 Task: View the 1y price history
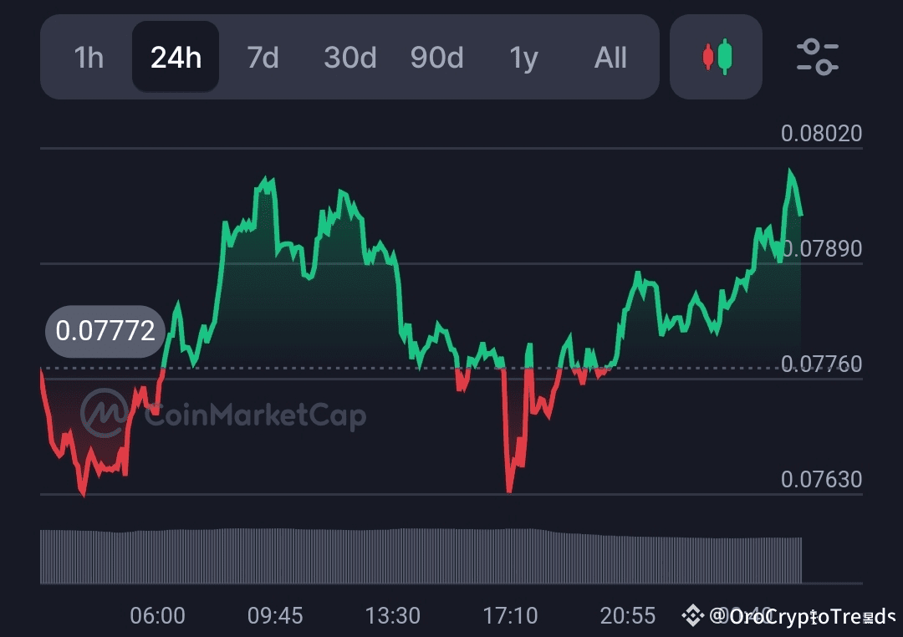click(x=523, y=58)
